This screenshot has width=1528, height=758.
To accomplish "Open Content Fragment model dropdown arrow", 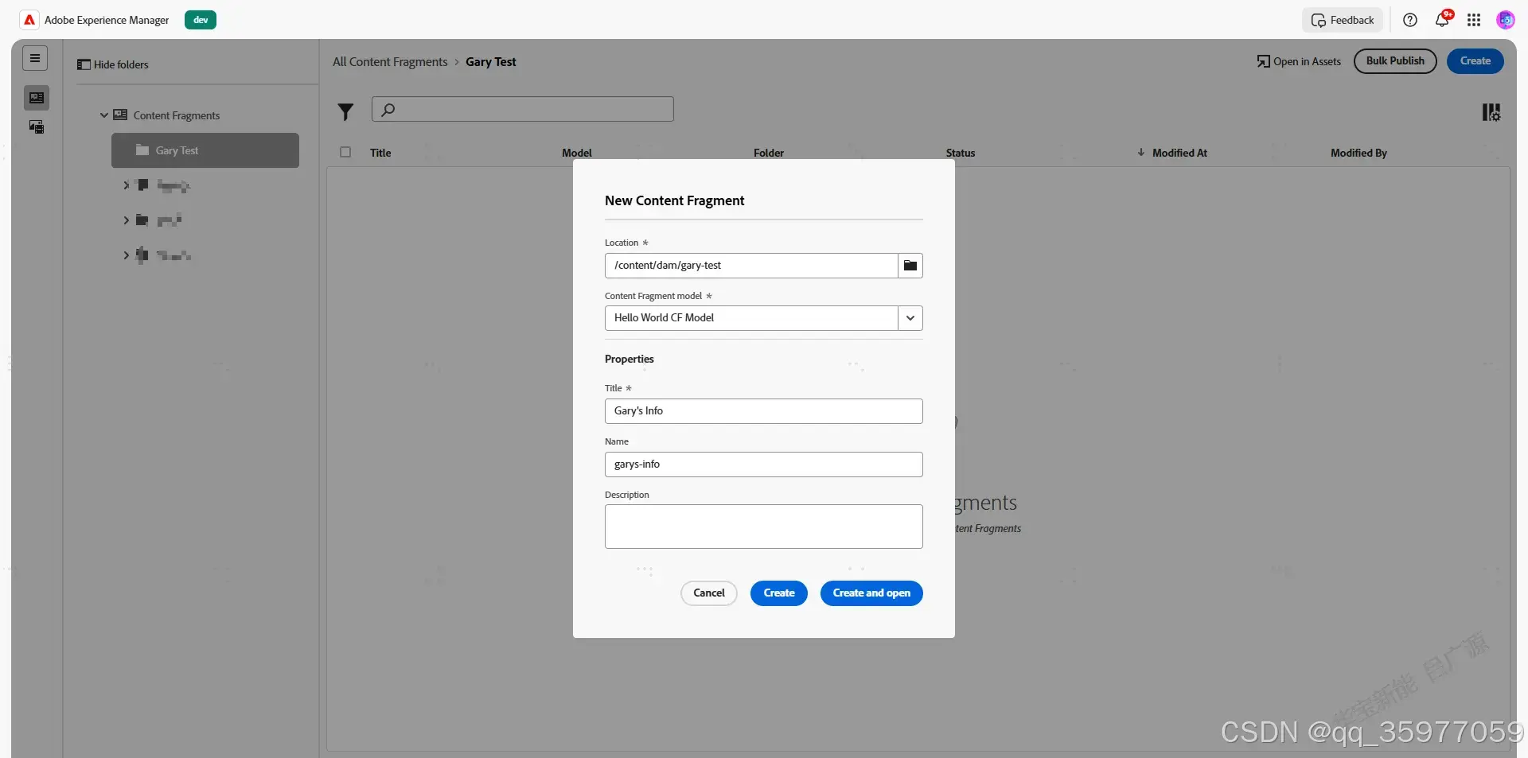I will tap(910, 318).
